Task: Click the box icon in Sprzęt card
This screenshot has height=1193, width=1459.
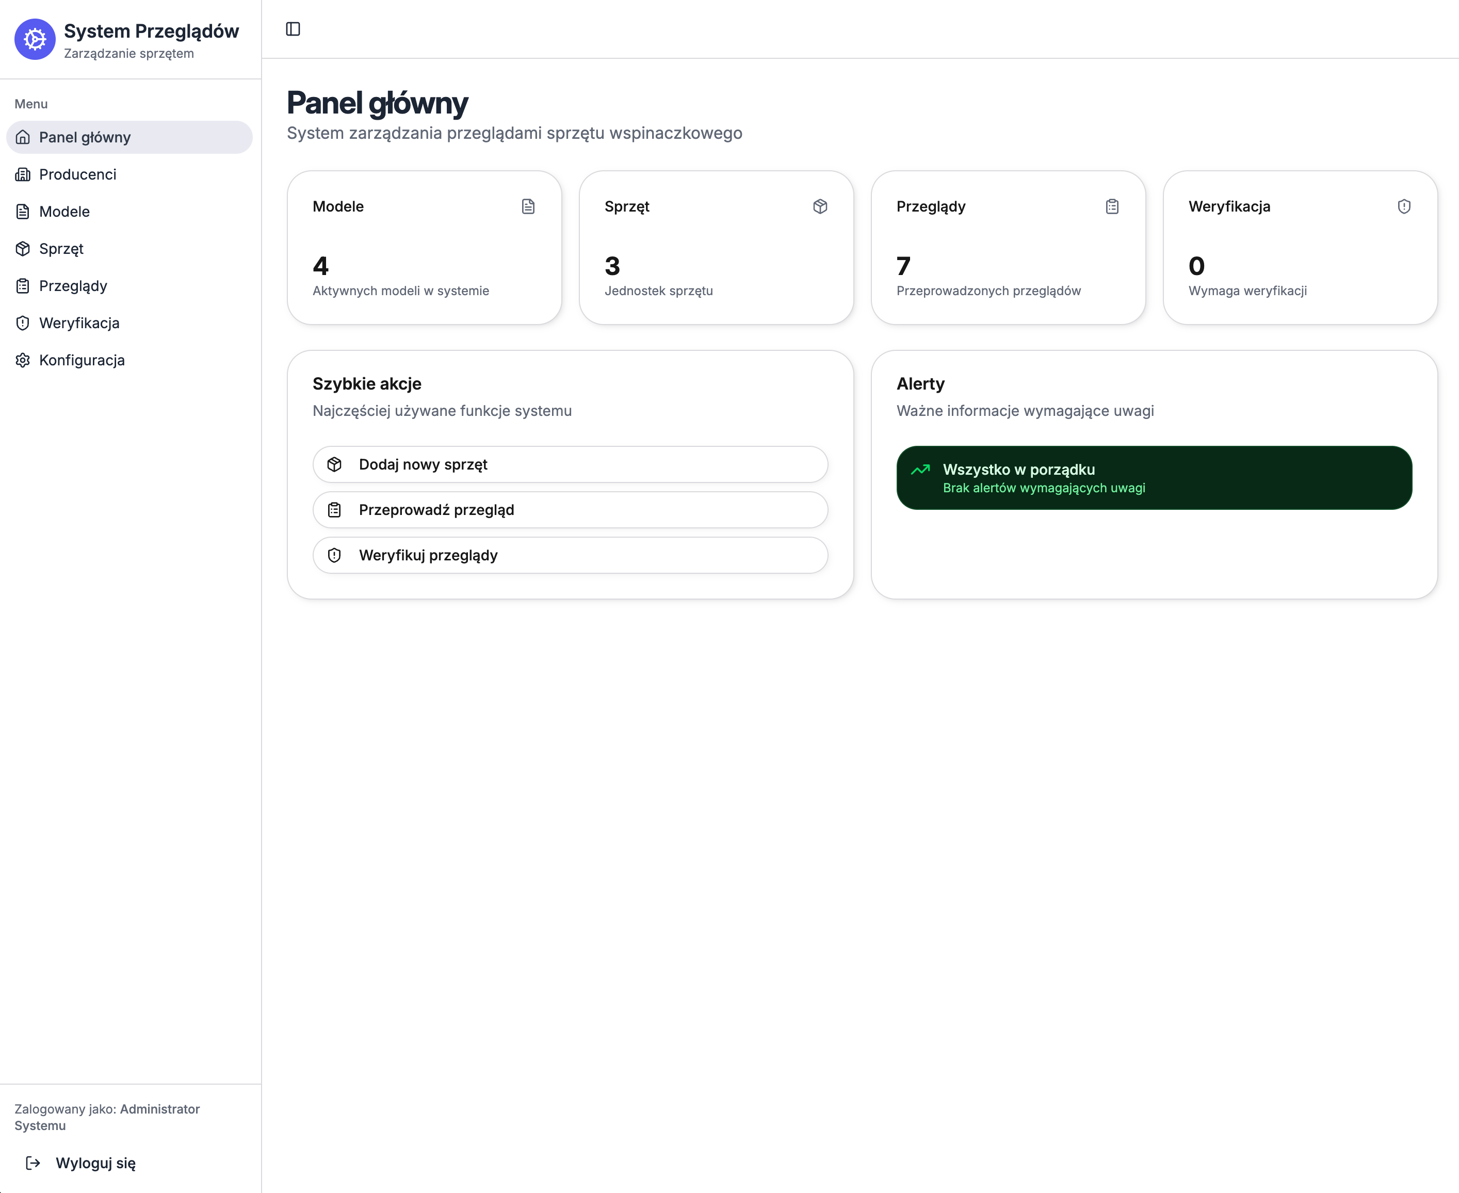Action: pyautogui.click(x=819, y=206)
